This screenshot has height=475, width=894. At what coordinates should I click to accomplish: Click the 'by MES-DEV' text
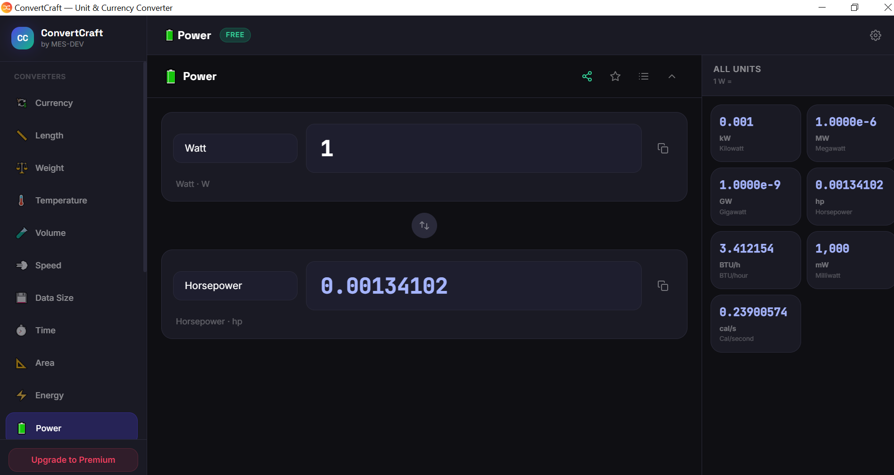[62, 44]
